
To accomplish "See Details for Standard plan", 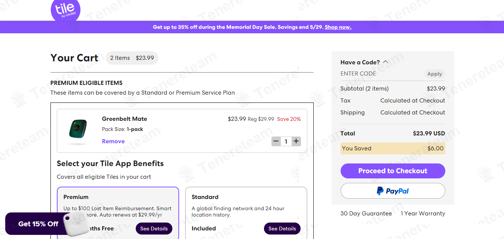I will 282,229.
